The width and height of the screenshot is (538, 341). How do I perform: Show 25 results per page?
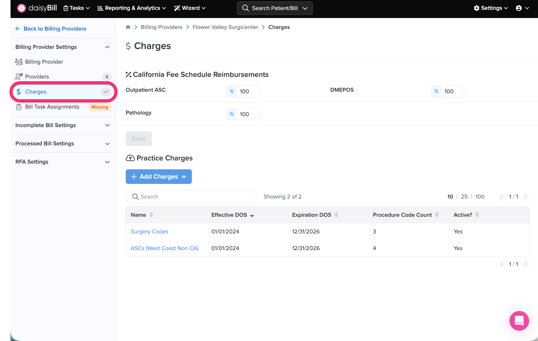point(464,197)
